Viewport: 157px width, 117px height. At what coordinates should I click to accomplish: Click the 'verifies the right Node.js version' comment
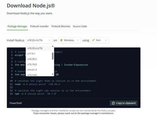[56, 81]
